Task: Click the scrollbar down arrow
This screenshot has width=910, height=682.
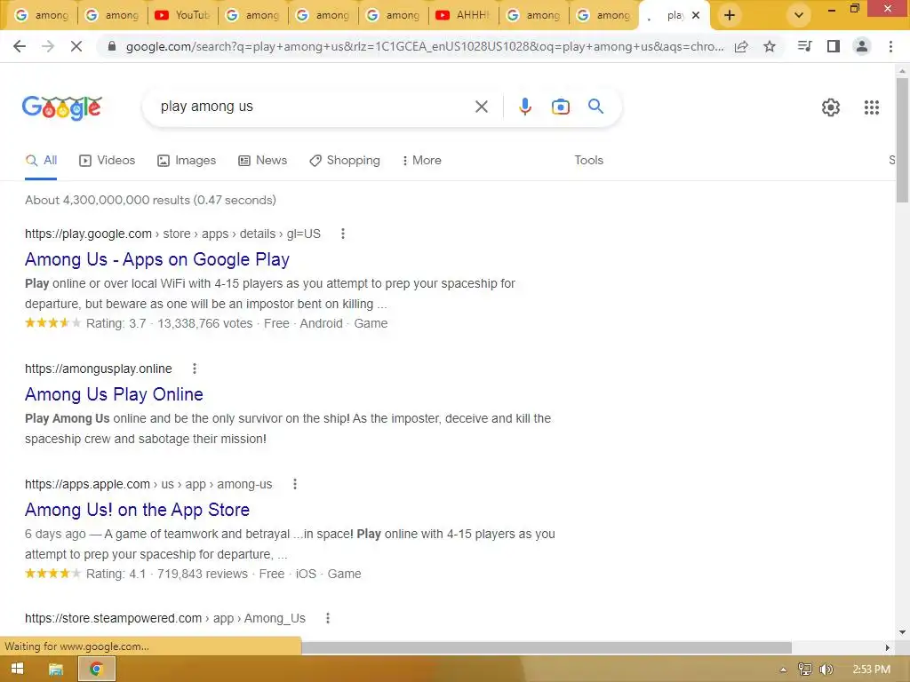Action: (902, 631)
